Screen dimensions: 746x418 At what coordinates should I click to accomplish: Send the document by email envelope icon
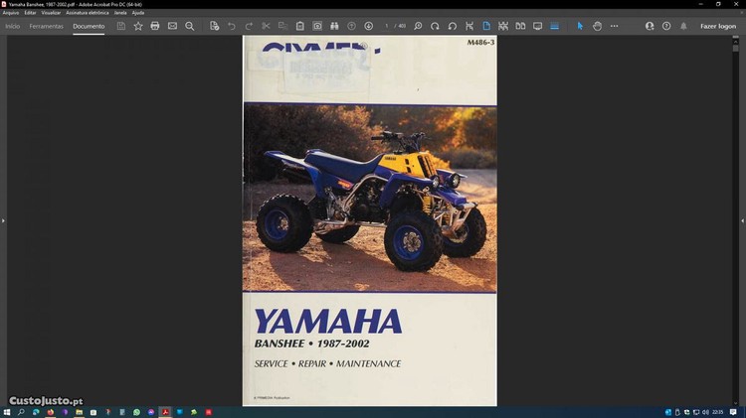coord(172,26)
